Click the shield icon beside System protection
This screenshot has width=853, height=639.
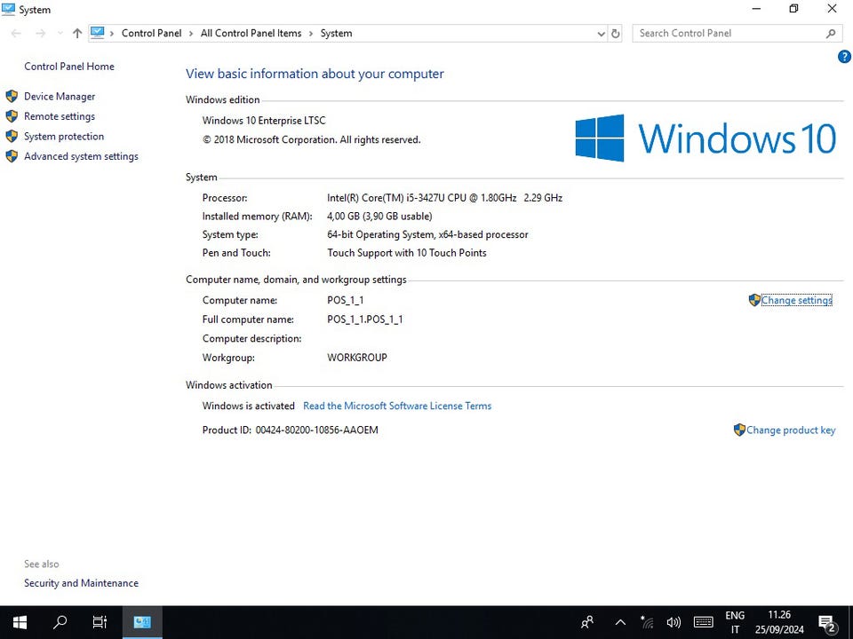tap(12, 137)
